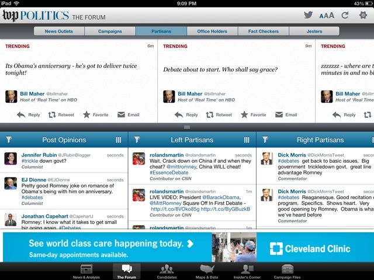374x280 pixels.
Task: Tap rolandsmartin avatar on China tweet
Action: [138, 159]
